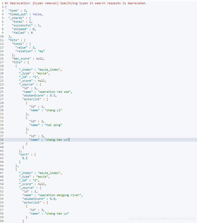
Task: Click "_score" : null on line 22
Action: click(x=33, y=81)
